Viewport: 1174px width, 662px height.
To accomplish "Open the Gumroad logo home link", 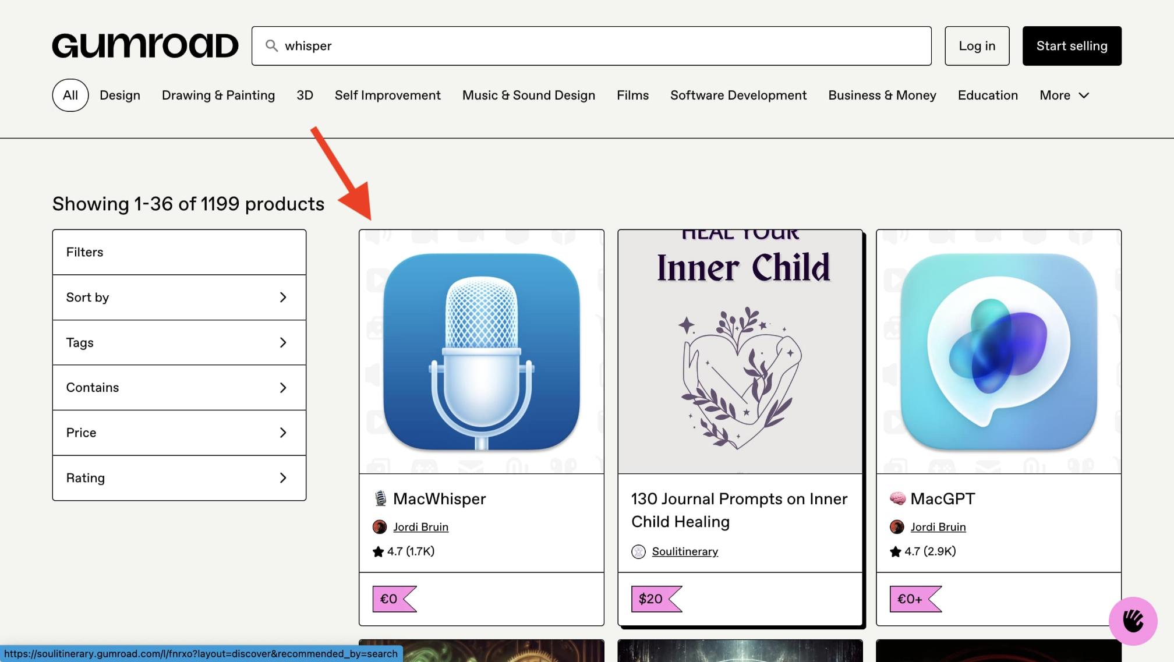I will (x=145, y=45).
